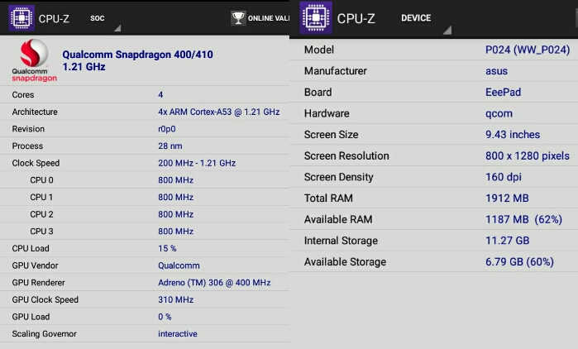Open the DEVICE tab dropdown
Screen dimensions: 578x349
click(416, 18)
